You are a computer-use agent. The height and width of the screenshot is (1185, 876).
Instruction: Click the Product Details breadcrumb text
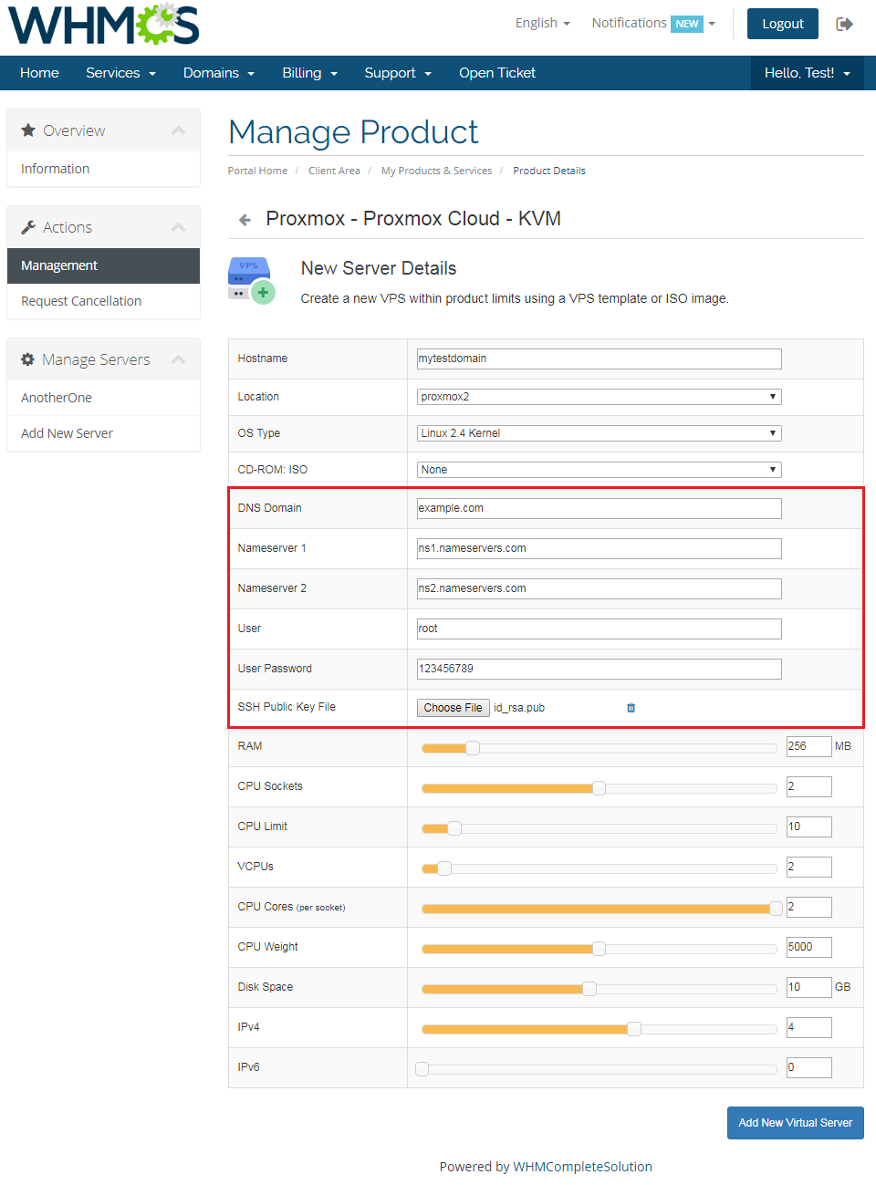pos(549,171)
